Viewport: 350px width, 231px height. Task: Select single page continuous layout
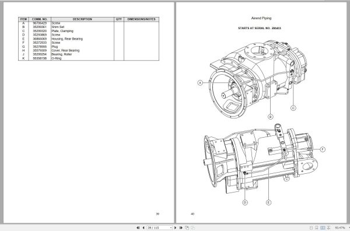coord(317,228)
